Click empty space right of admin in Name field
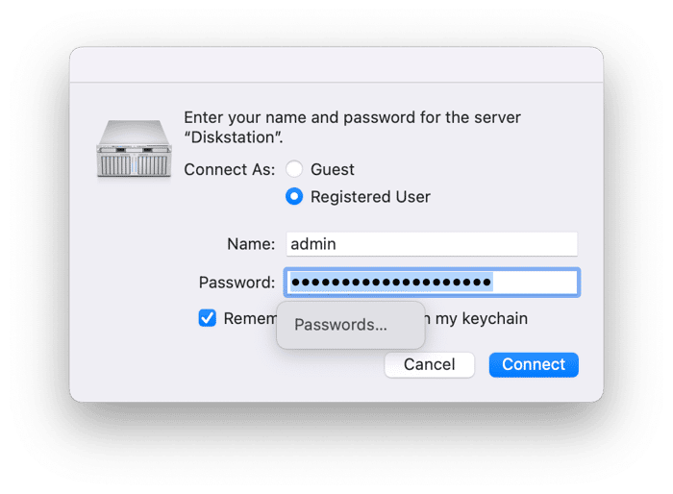The width and height of the screenshot is (673, 494). [x=461, y=244]
